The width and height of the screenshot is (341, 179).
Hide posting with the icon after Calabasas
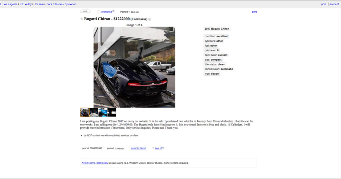click(150, 19)
